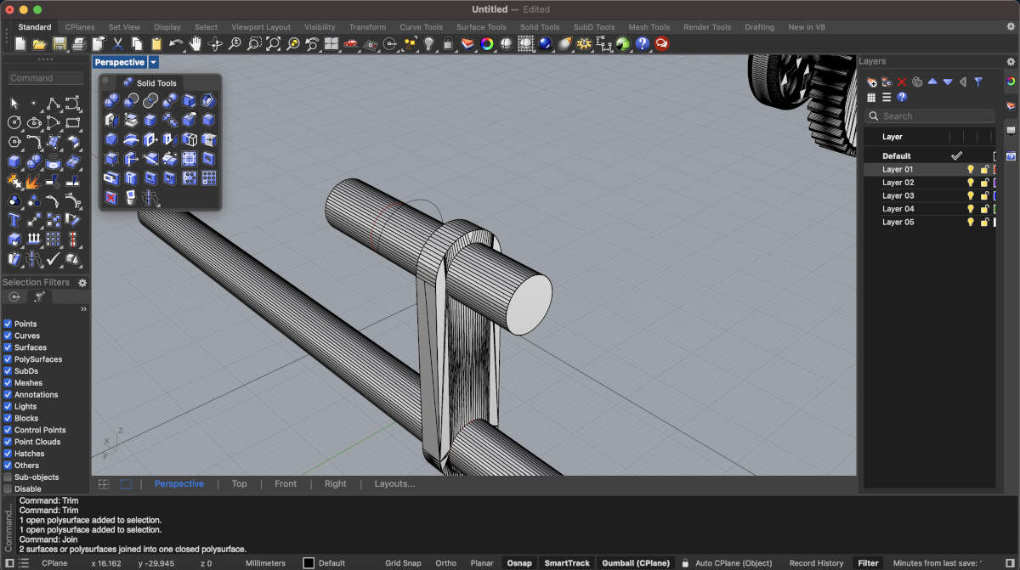Click Boolean Difference in Solid Tools

coord(131,101)
